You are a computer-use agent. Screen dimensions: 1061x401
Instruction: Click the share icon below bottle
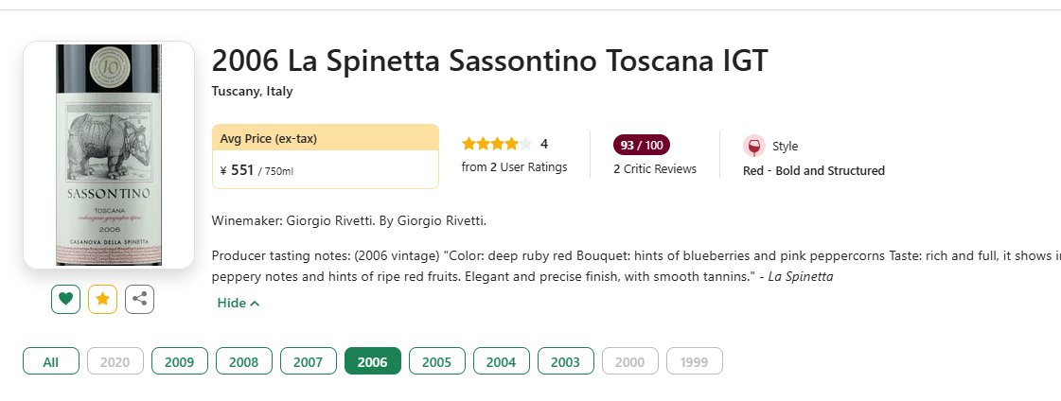click(x=139, y=299)
